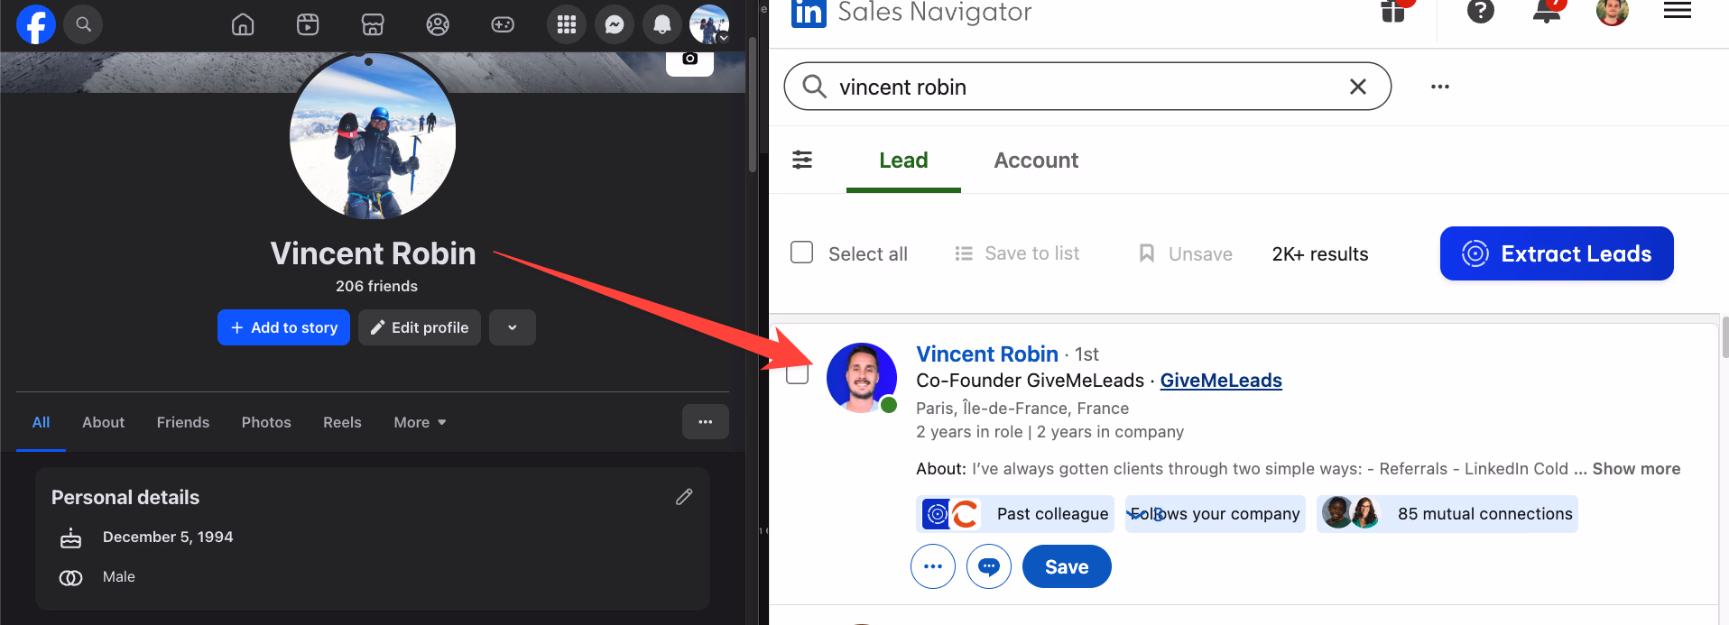Open three-dot options beside search bar

click(x=1440, y=87)
